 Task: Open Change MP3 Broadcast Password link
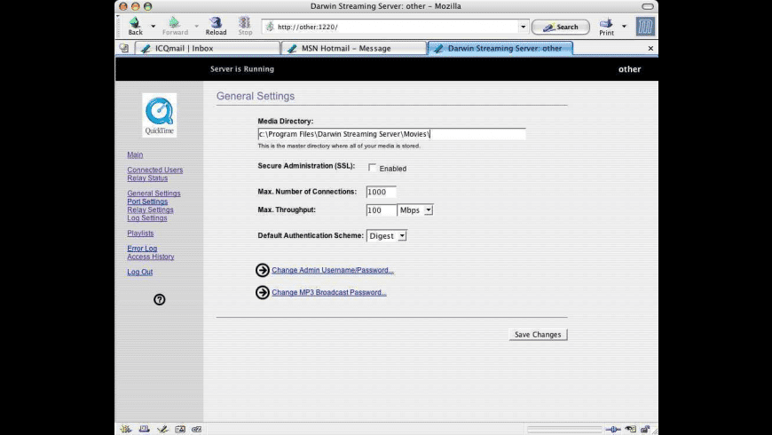[x=329, y=293]
